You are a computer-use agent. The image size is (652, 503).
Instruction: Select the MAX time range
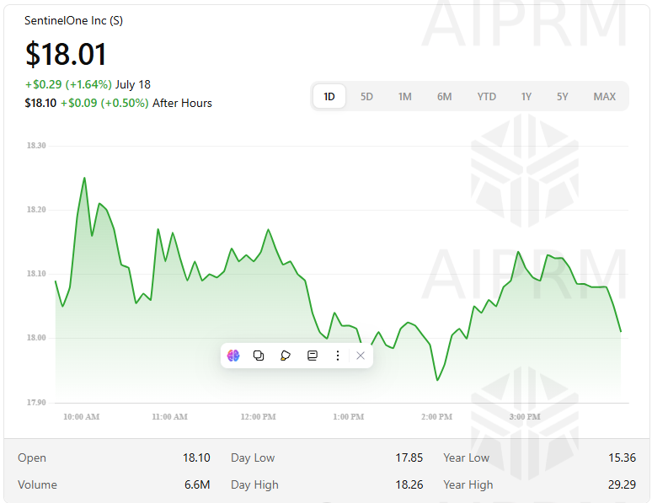604,97
